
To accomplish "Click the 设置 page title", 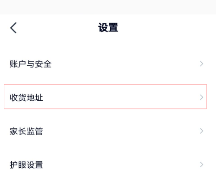I will coord(108,28).
